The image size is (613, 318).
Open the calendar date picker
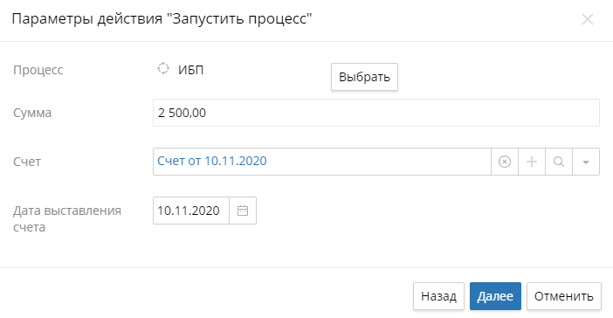[243, 211]
